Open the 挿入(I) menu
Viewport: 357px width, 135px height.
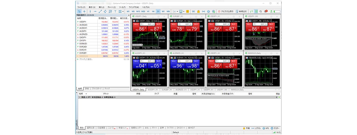[x=102, y=7]
